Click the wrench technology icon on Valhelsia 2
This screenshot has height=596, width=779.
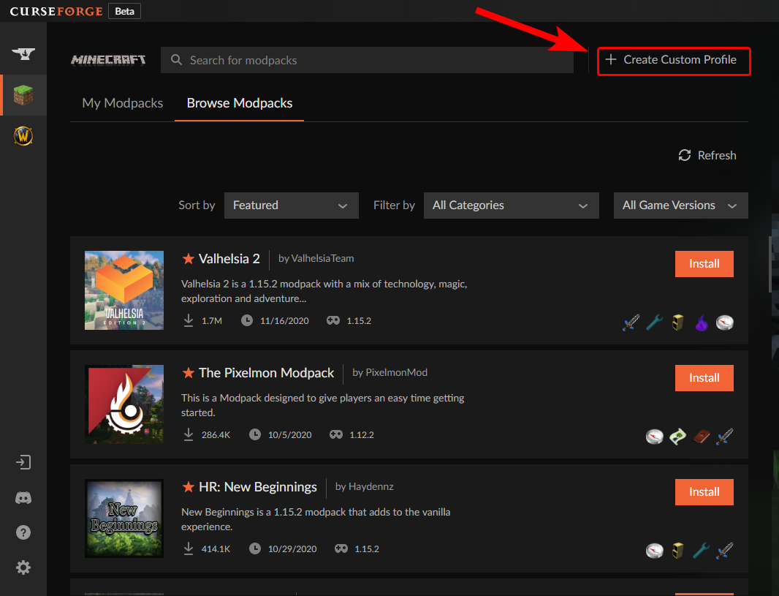tap(655, 322)
